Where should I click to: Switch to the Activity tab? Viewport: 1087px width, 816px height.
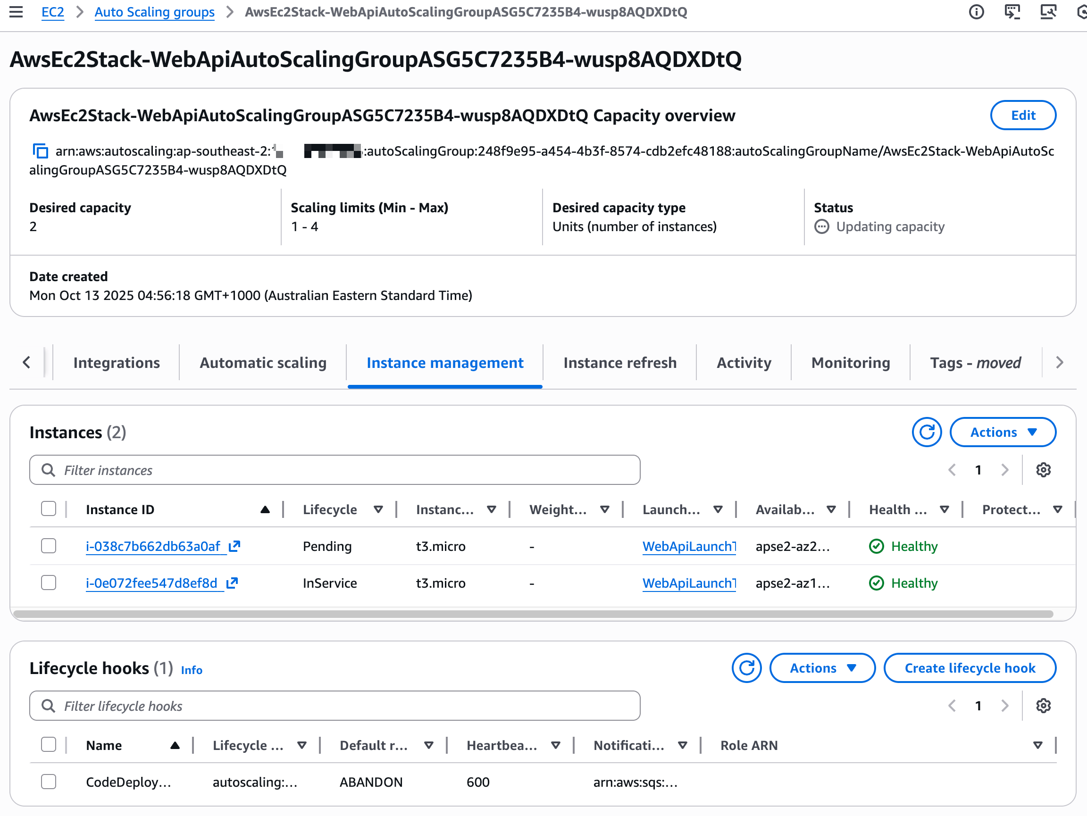(x=743, y=363)
